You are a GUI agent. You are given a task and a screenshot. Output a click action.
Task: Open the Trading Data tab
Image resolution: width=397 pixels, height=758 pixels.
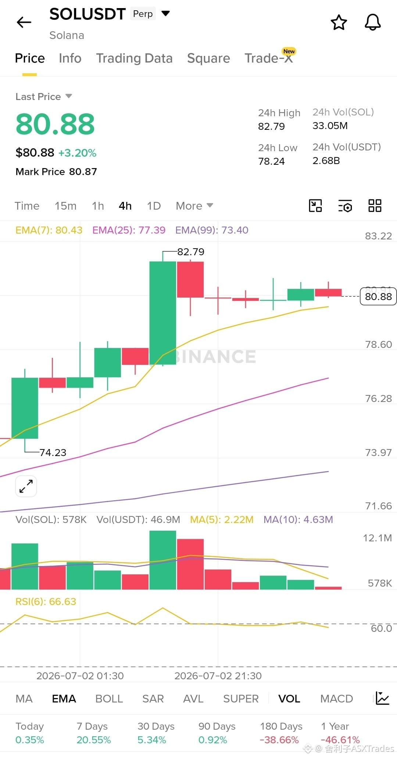click(x=134, y=58)
